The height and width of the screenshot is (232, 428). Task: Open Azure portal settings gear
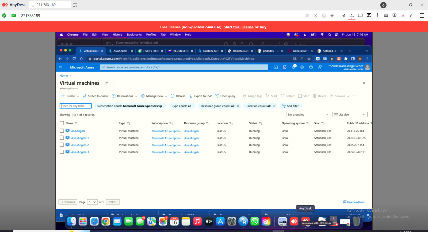(x=302, y=67)
